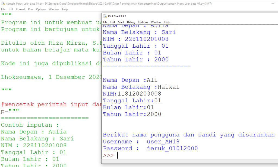Screen dimensions: 278x167
Task: Click the file icon in editor title bar
Action: coord(3,4)
